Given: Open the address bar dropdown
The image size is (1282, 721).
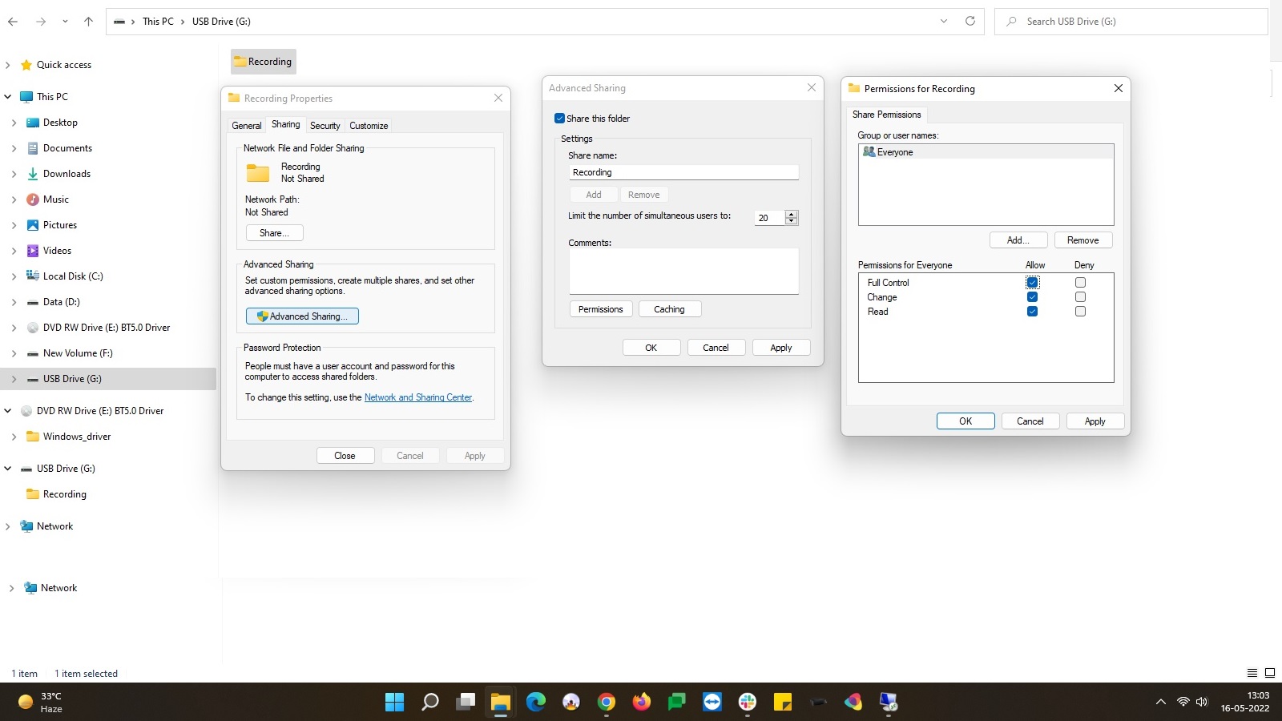Looking at the screenshot, I should tap(942, 22).
